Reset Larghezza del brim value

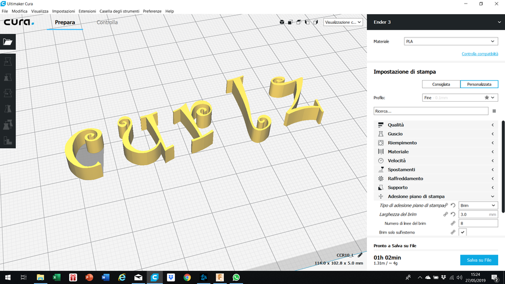(453, 214)
